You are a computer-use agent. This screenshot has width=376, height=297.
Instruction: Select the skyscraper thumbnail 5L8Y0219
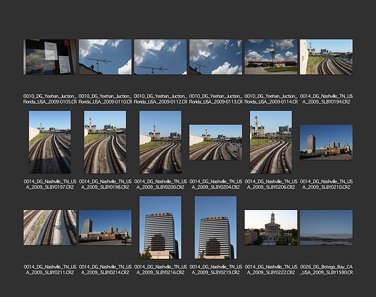pyautogui.click(x=216, y=228)
